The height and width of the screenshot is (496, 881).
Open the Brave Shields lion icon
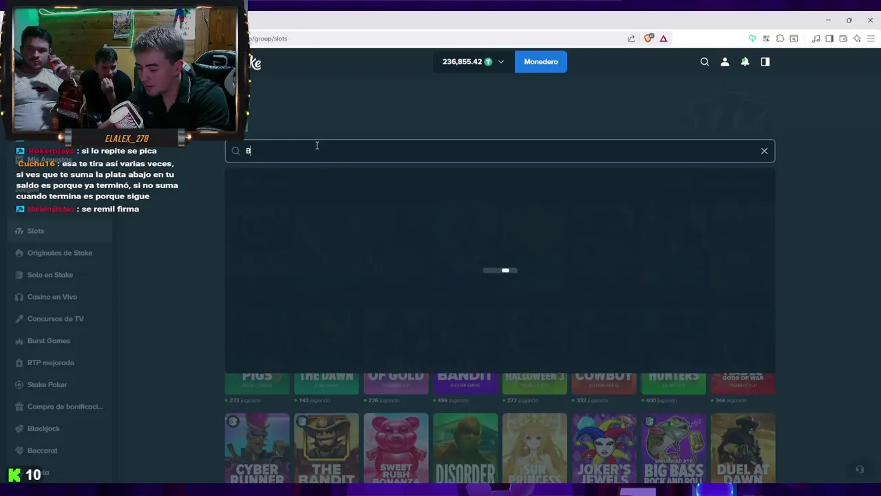click(x=648, y=39)
